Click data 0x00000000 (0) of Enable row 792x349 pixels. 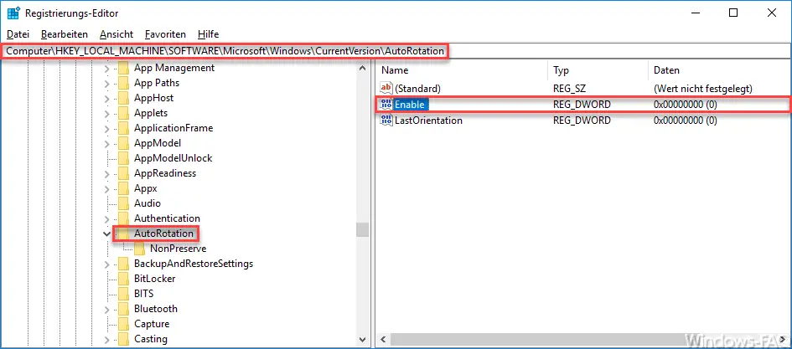(686, 105)
